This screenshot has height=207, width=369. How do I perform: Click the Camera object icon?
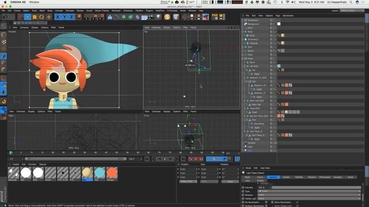151,17
